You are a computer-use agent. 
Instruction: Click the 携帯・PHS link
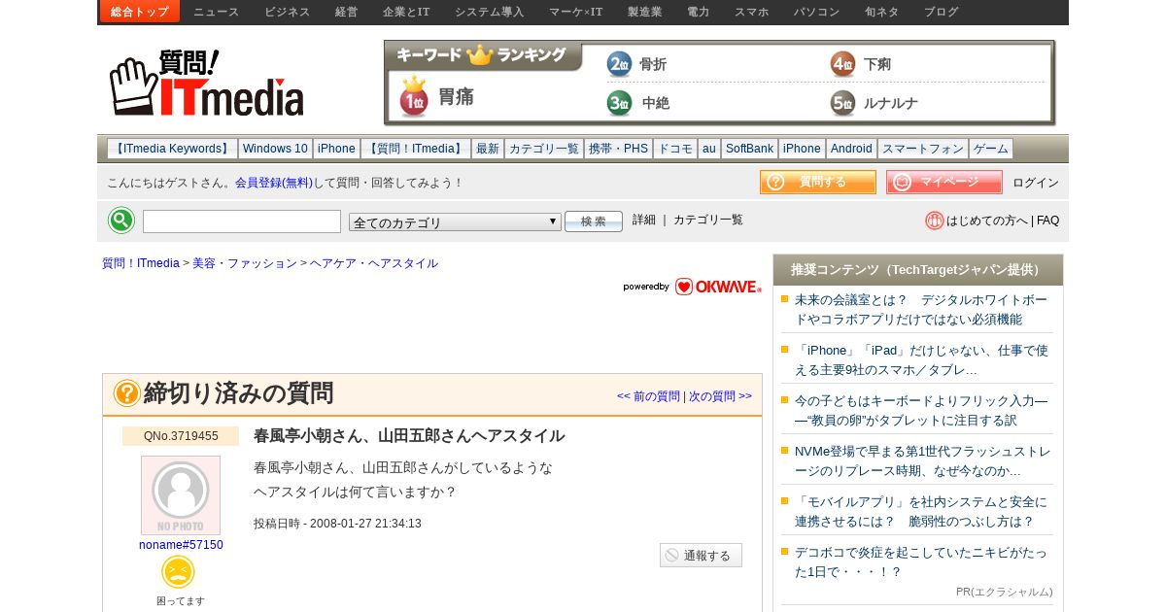pyautogui.click(x=618, y=149)
